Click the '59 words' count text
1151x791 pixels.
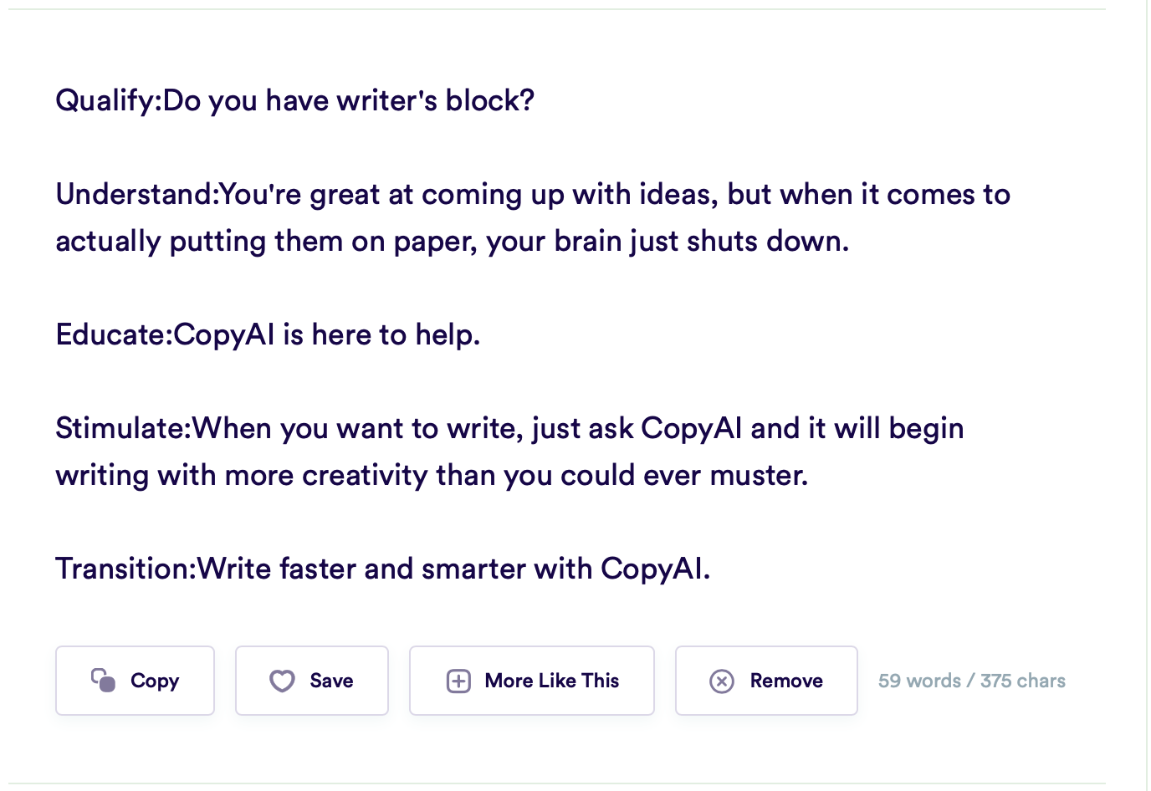tap(919, 681)
